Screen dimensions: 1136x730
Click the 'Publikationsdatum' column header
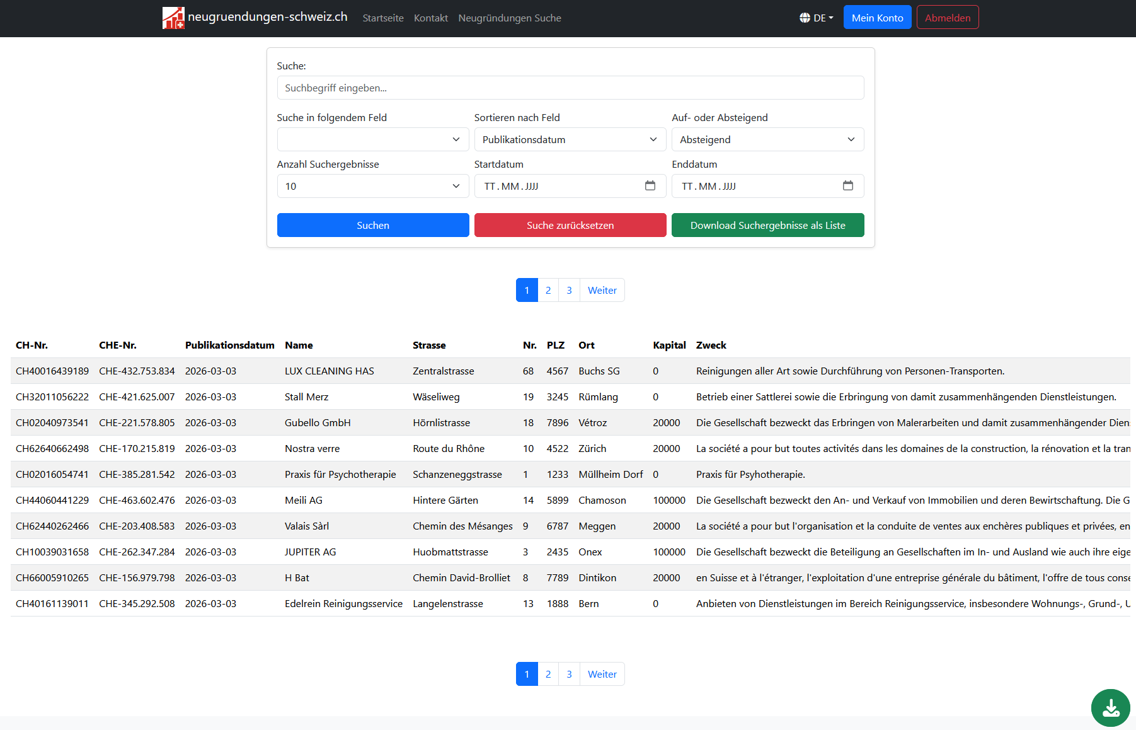click(230, 345)
